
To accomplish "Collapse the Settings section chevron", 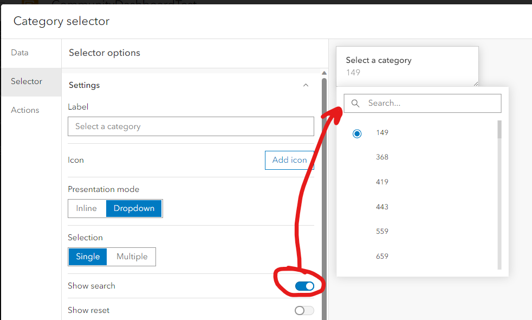I will pyautogui.click(x=306, y=85).
